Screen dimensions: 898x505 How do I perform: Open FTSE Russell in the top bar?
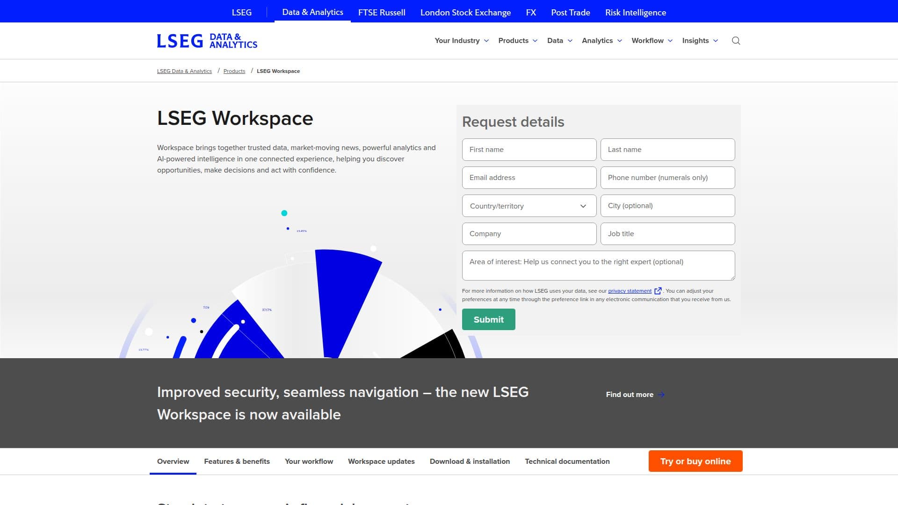(x=382, y=13)
